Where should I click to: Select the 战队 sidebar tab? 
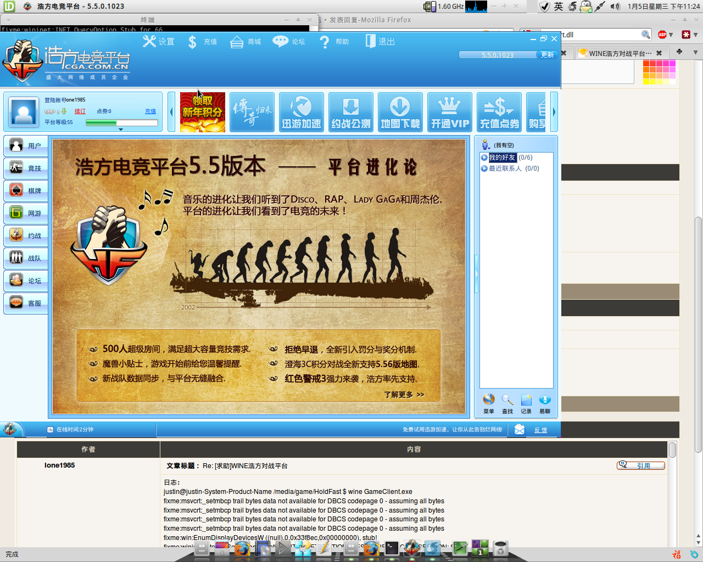pos(26,258)
